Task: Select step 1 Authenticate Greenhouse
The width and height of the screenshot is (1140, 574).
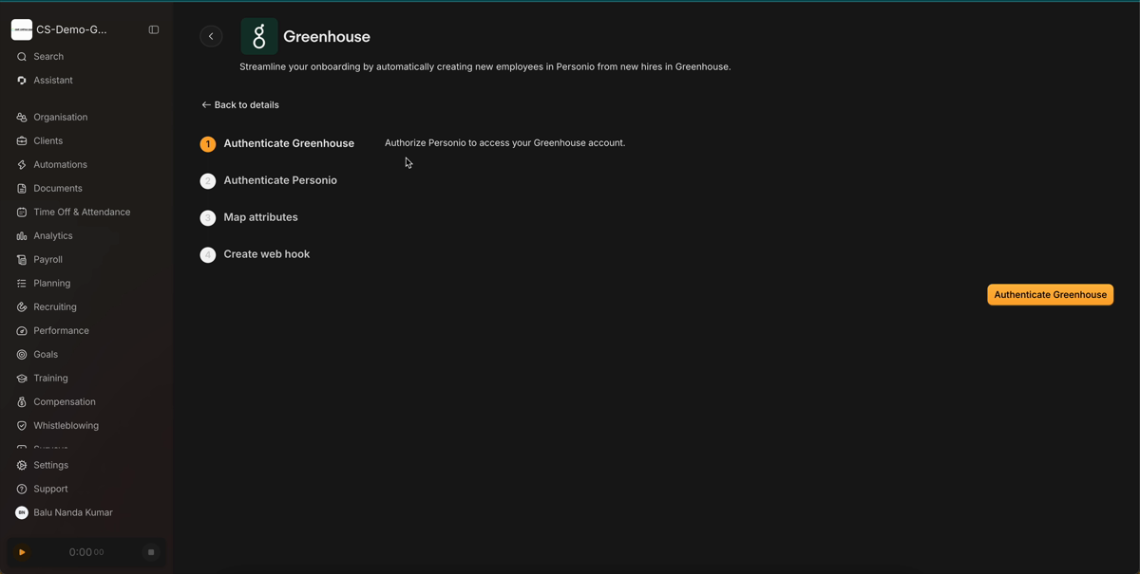Action: 277,144
